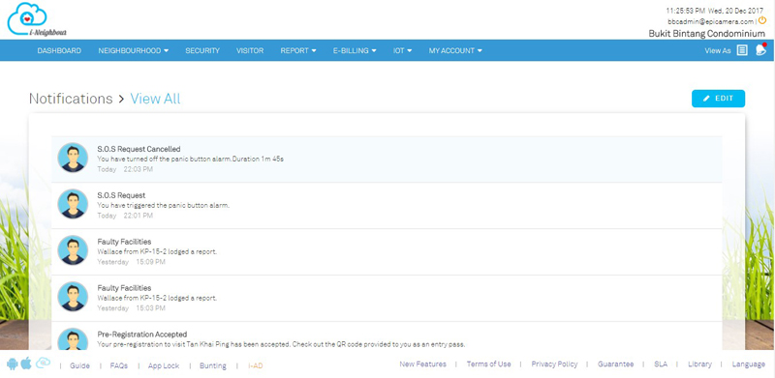The height and width of the screenshot is (378, 775).
Task: Click the Notifications breadcrumb text
Action: (x=71, y=99)
